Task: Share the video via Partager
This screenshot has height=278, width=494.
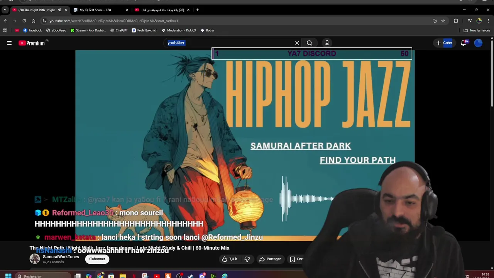Action: tap(270, 259)
